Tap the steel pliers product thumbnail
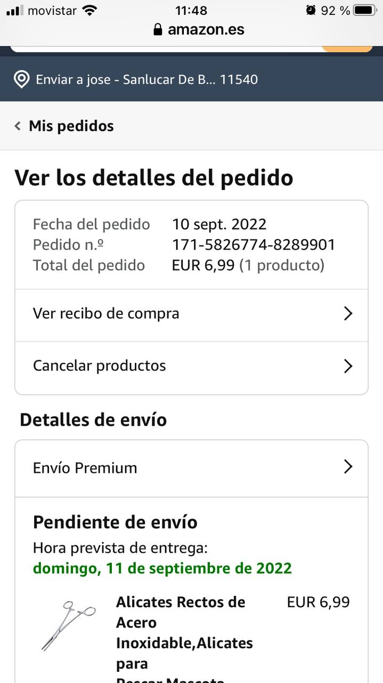Screen dimensions: 383x683 68,625
